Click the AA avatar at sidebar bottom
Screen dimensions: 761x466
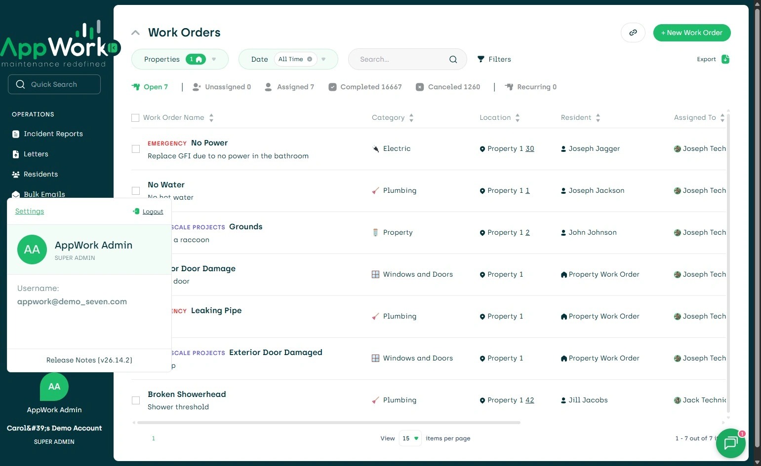(54, 387)
